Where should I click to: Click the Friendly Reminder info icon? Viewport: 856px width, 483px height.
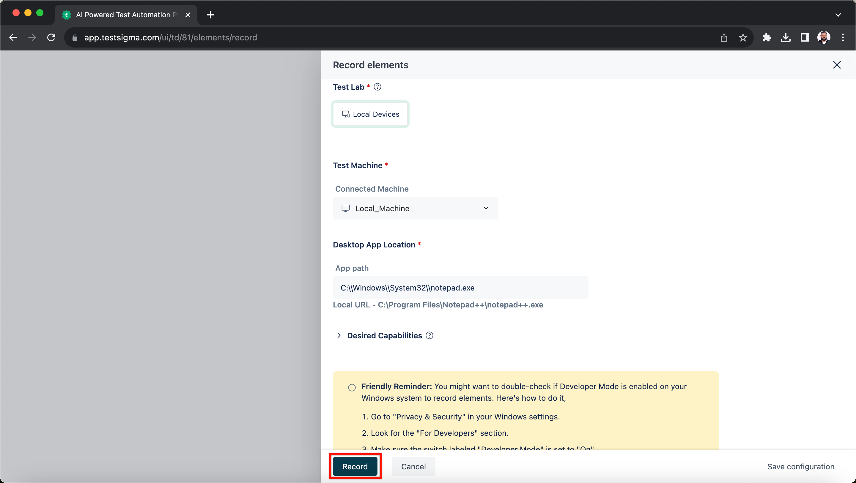[352, 388]
